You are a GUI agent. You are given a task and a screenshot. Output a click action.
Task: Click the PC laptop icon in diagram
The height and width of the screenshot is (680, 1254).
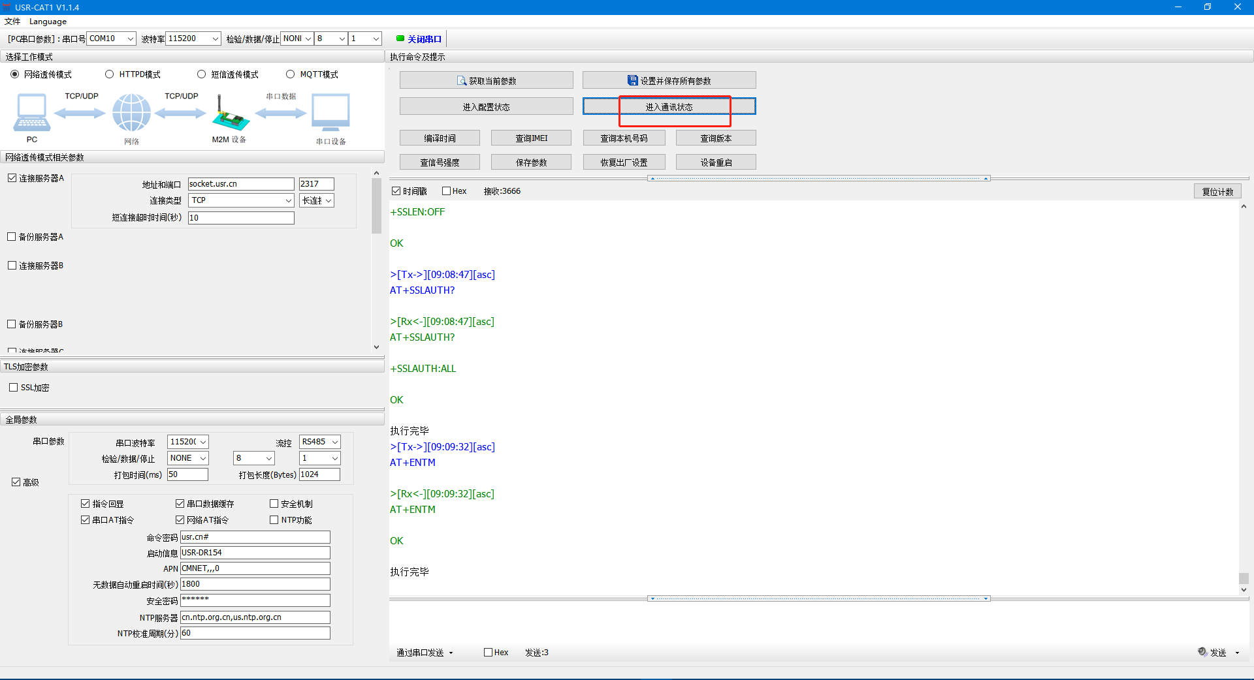31,113
